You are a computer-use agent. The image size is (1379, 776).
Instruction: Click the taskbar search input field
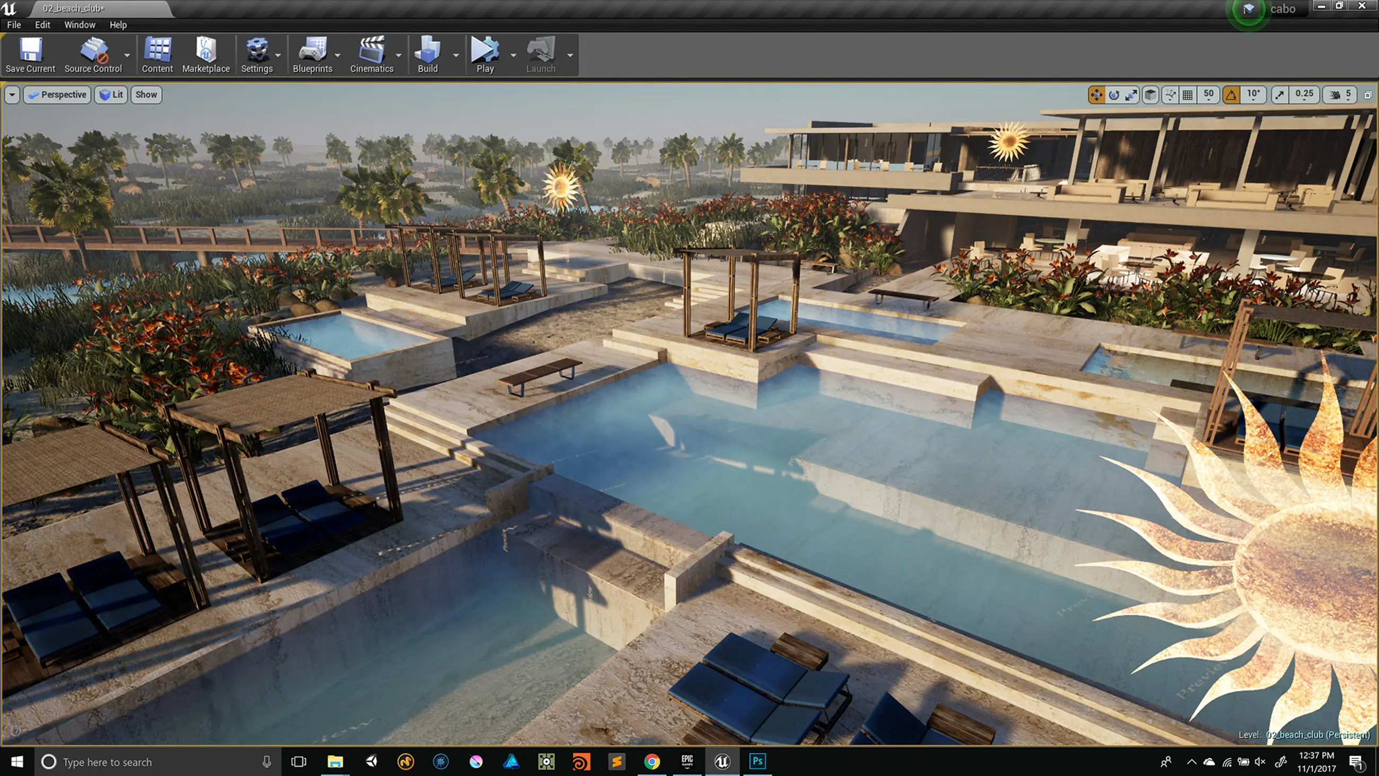tap(158, 762)
